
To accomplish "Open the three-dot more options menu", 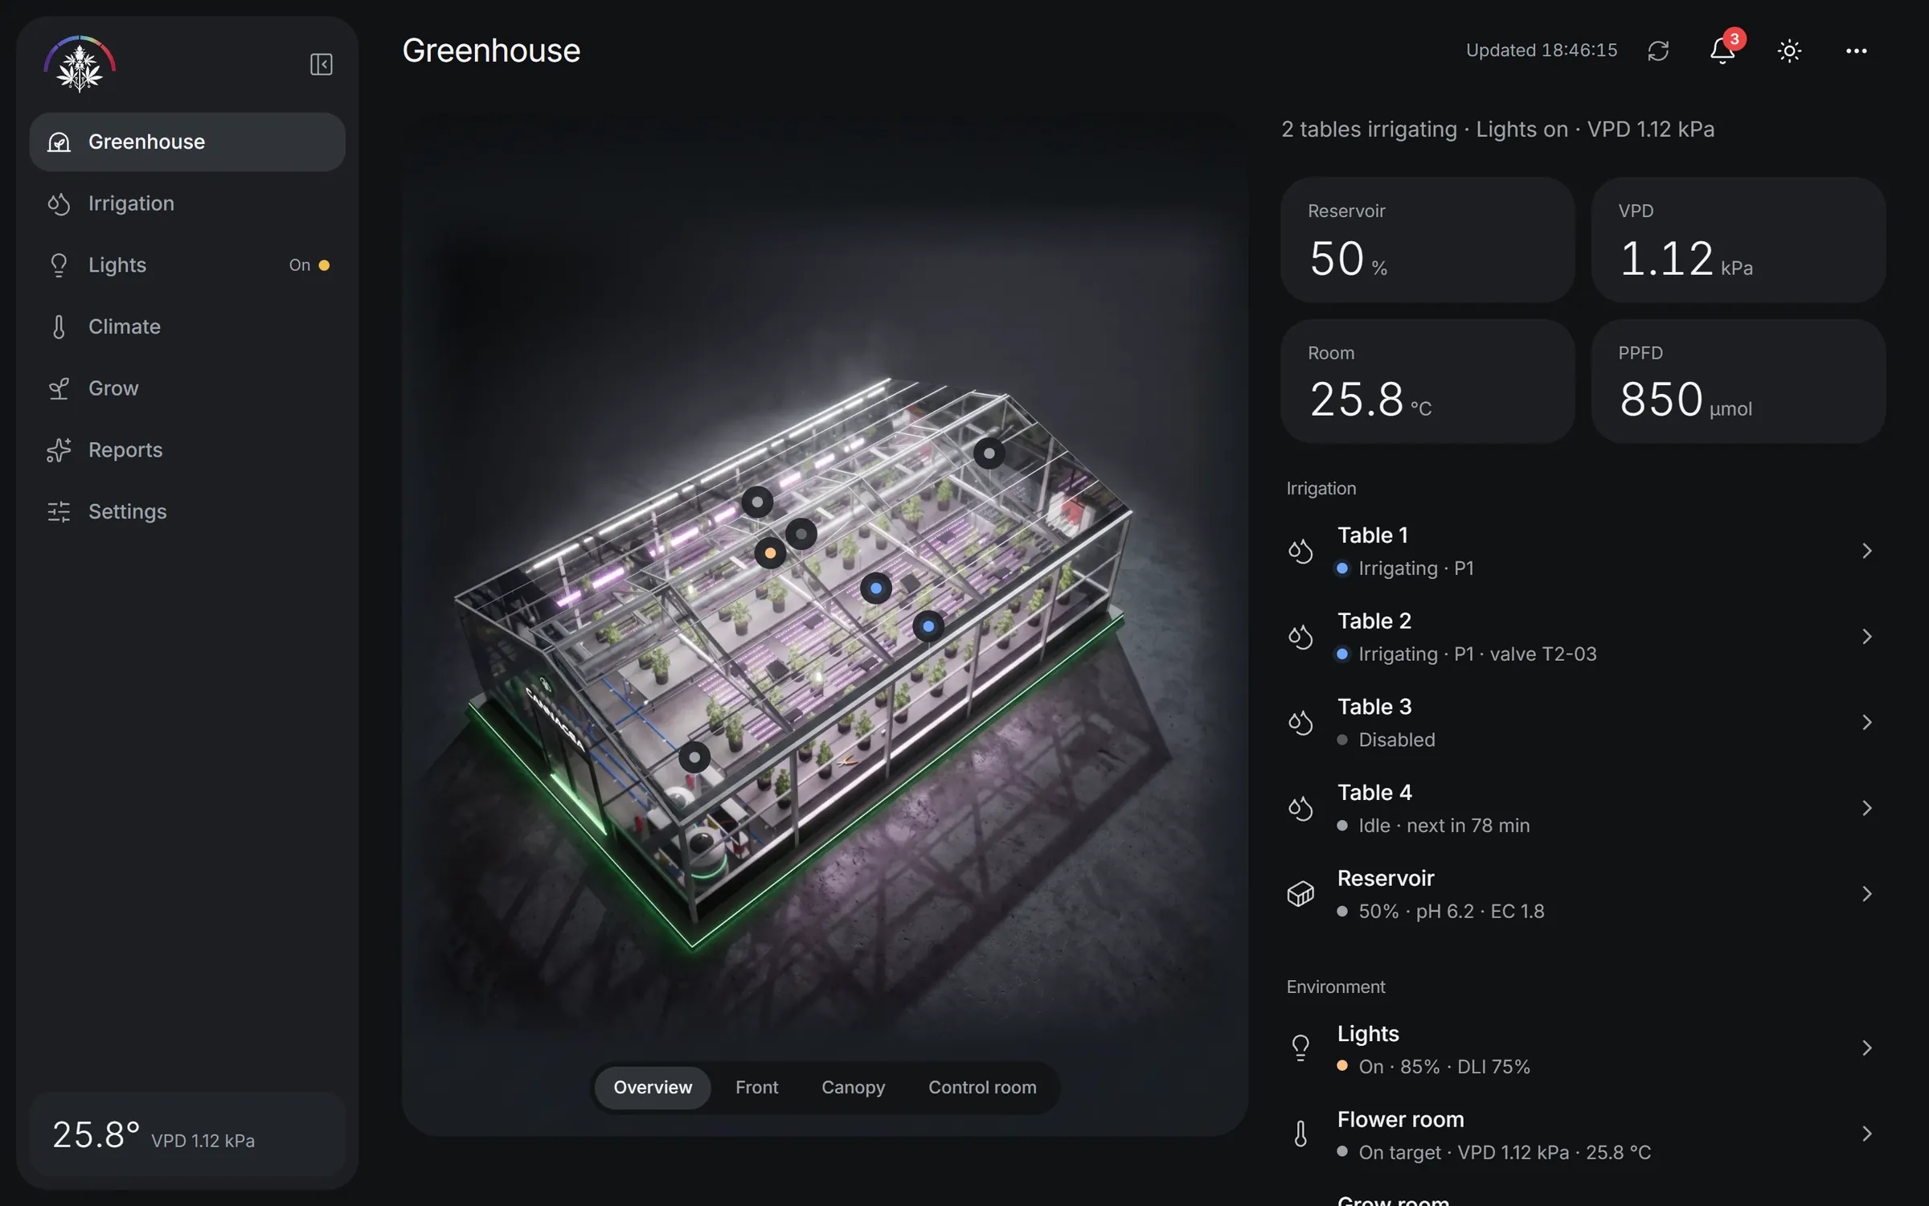I will (x=1856, y=51).
